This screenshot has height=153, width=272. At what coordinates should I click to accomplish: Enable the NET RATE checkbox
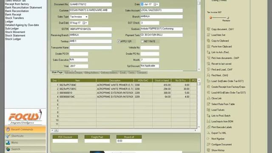click(142, 41)
